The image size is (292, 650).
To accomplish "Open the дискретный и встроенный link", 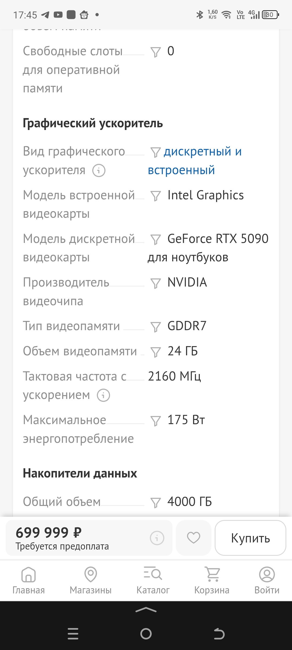I will click(195, 161).
